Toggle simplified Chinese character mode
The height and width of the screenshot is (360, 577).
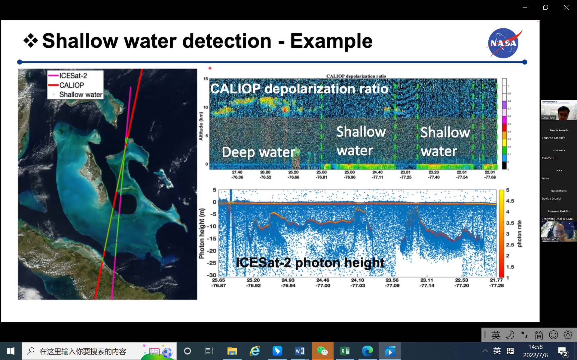539,335
